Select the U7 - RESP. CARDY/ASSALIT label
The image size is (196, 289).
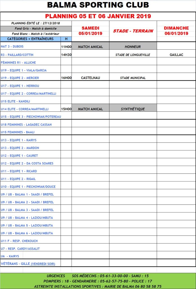(20, 249)
